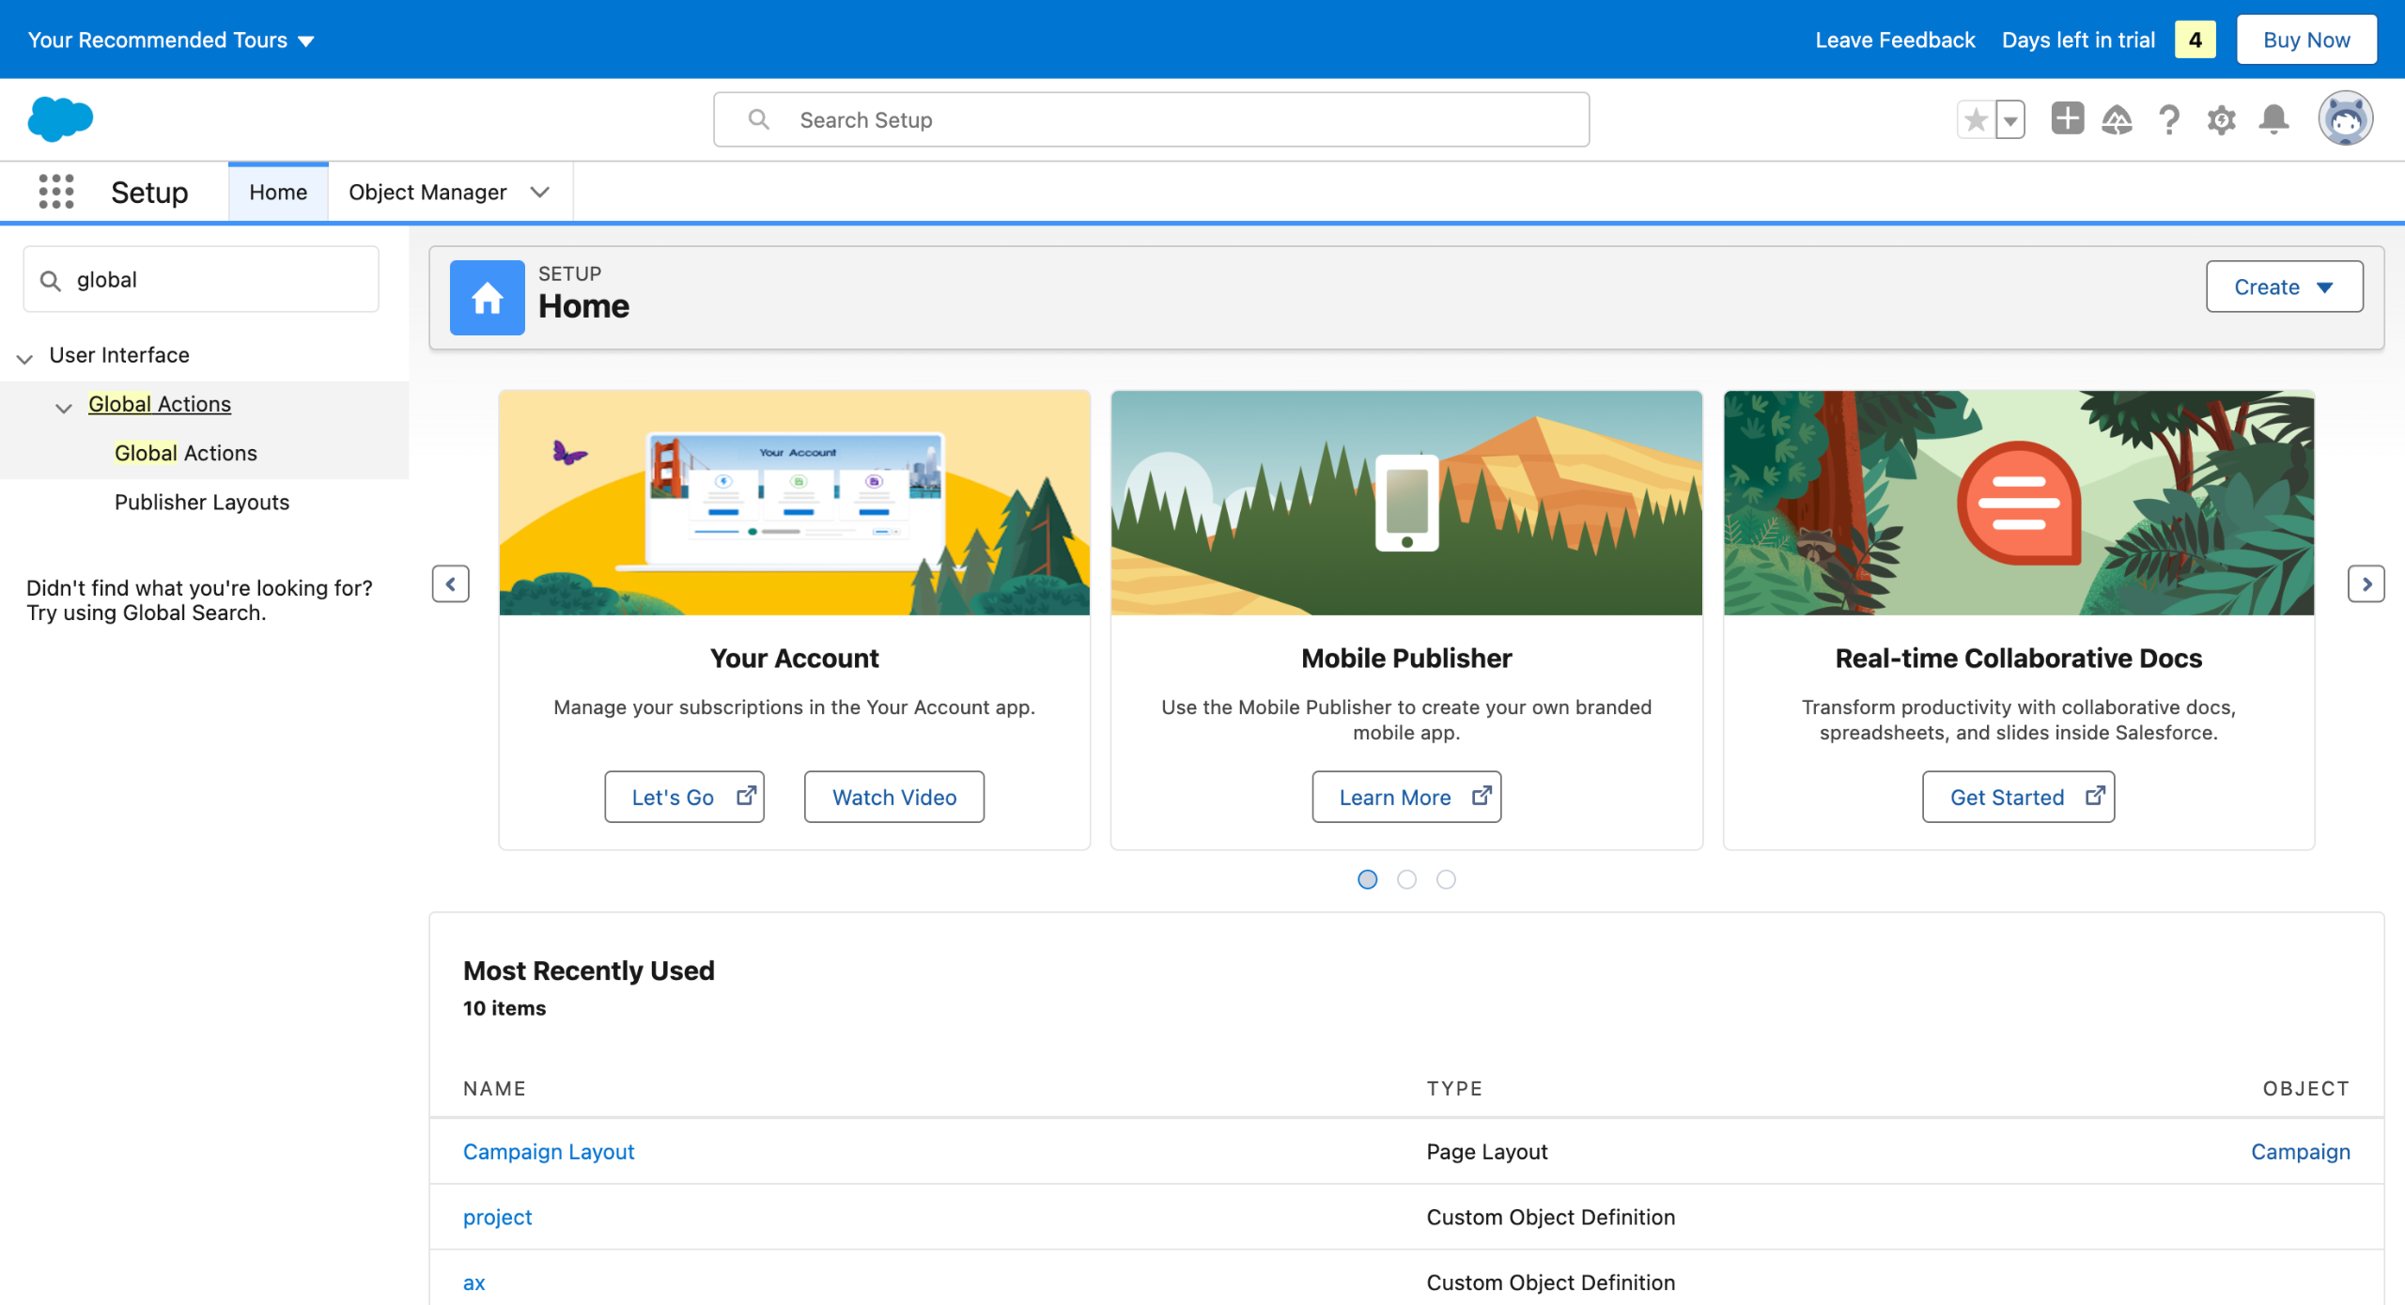Viewport: 2405px width, 1305px height.
Task: Open the user profile avatar
Action: point(2346,118)
